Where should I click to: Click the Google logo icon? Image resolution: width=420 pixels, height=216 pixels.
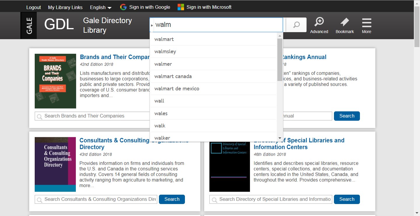click(123, 7)
